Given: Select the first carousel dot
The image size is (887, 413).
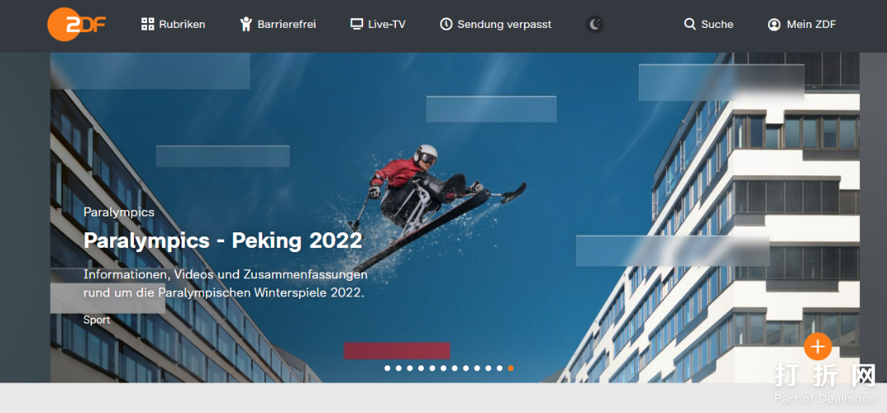Looking at the screenshot, I should point(388,369).
